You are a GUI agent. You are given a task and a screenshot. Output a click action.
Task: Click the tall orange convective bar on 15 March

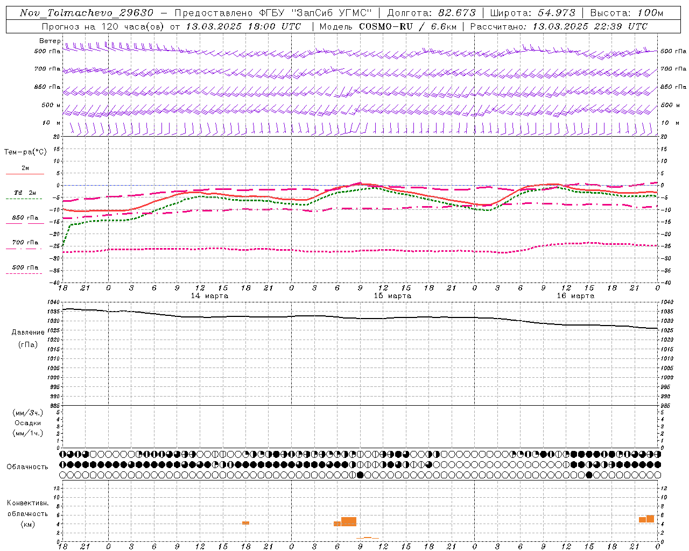click(x=349, y=522)
